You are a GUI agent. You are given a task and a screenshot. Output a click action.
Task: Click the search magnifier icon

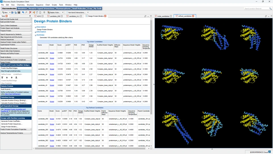270,8
